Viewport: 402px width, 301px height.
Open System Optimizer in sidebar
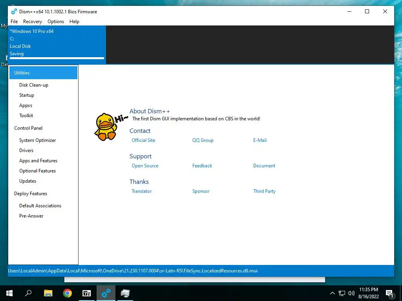(37, 140)
